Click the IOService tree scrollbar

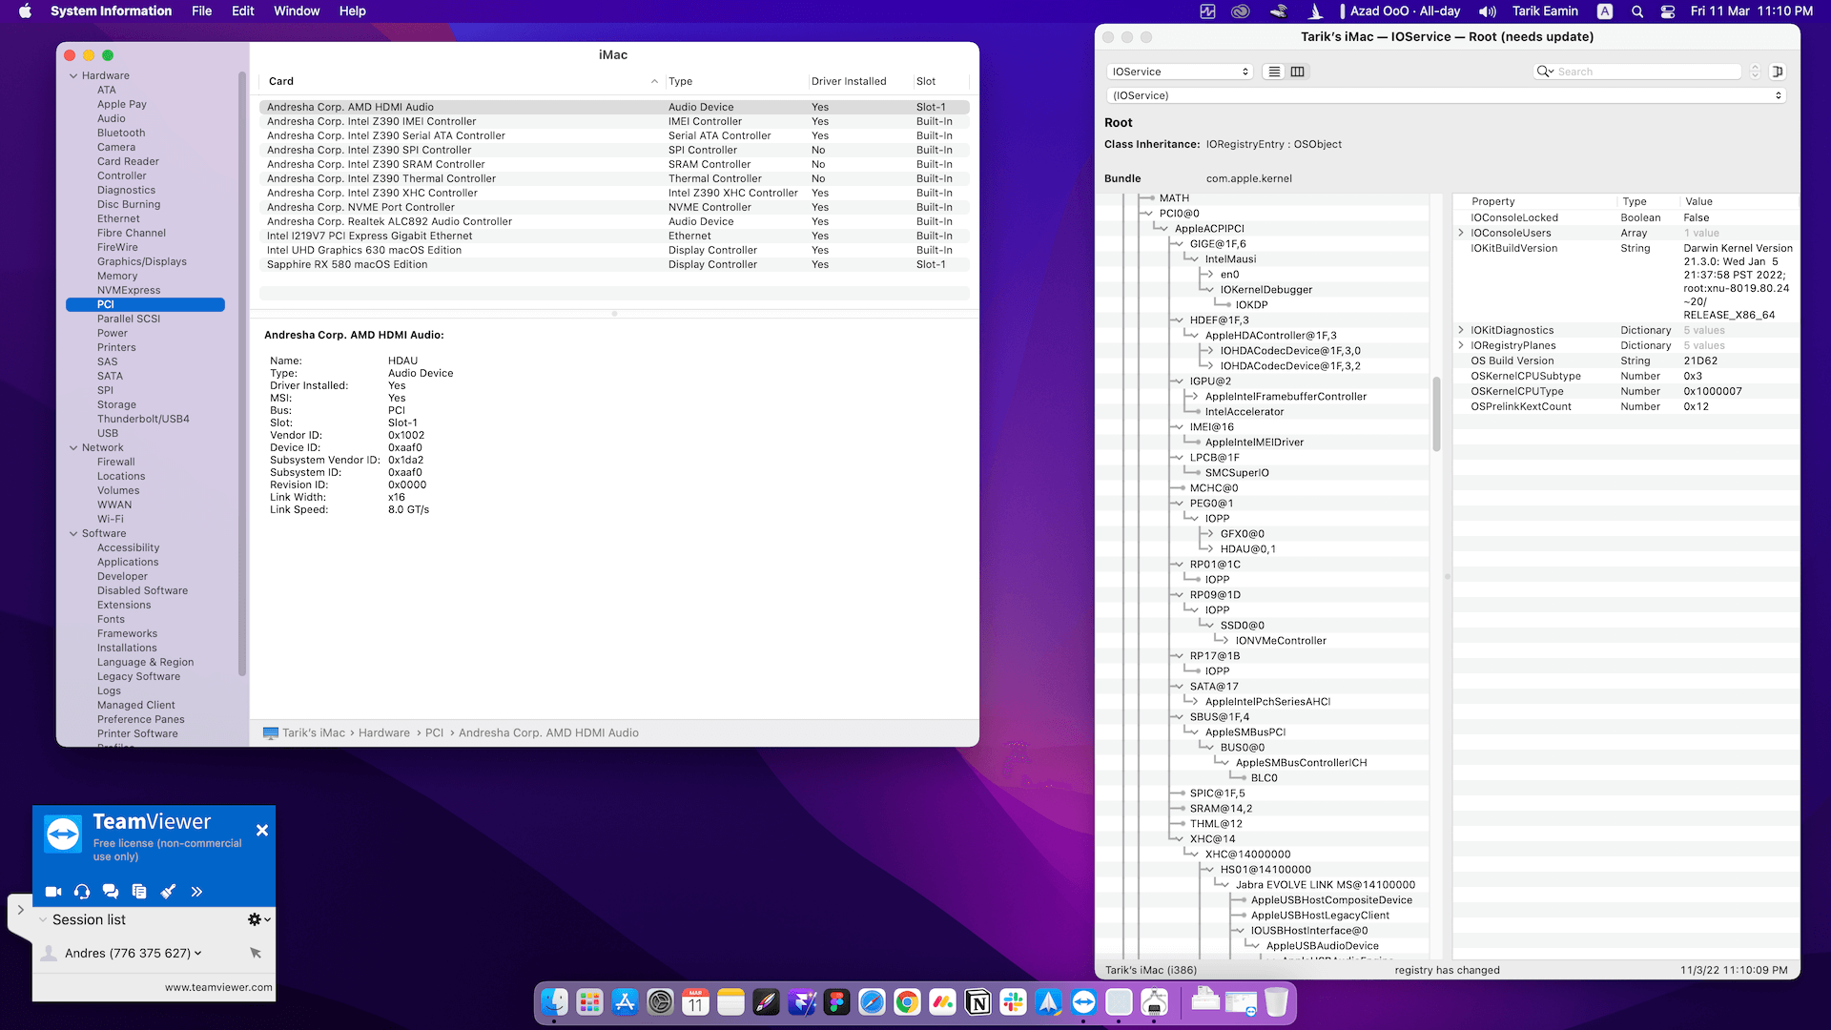pos(1436,414)
